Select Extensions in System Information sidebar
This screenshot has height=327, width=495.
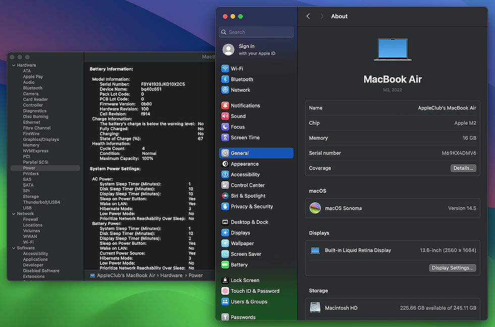point(34,276)
